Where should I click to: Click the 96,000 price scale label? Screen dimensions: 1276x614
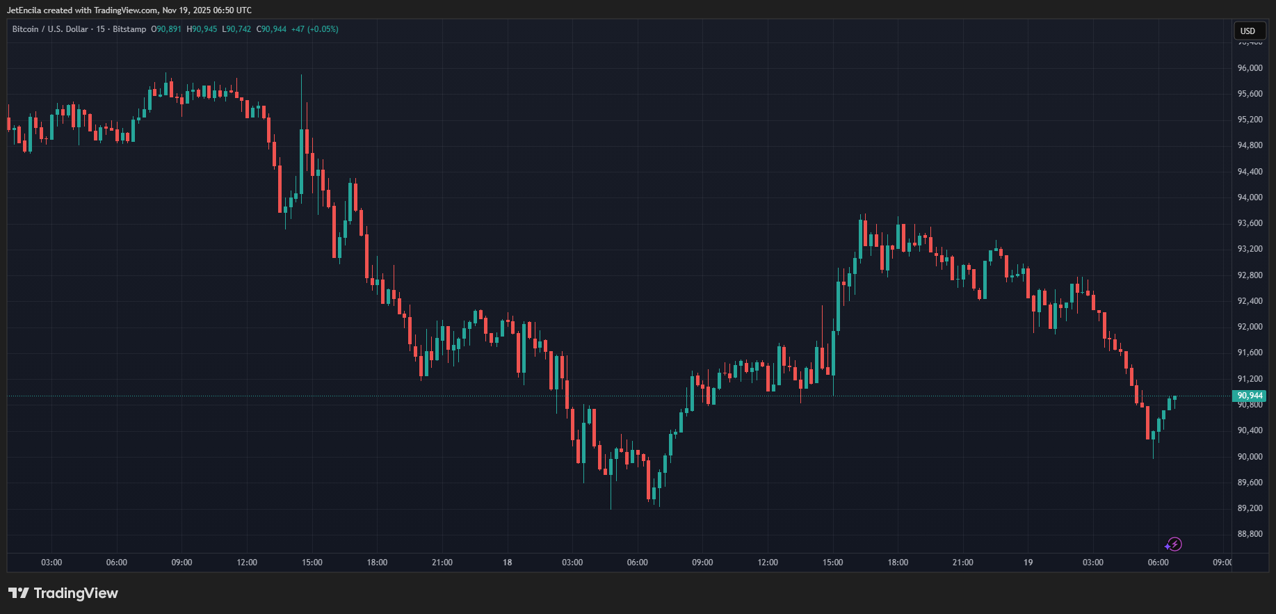pos(1250,68)
